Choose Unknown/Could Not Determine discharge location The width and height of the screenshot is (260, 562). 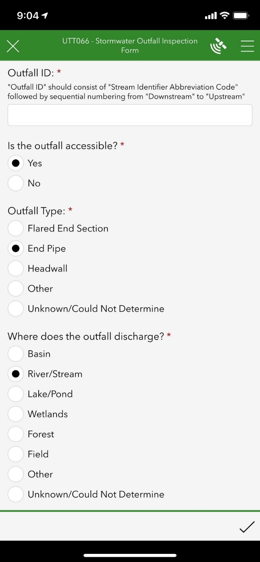pos(15,494)
